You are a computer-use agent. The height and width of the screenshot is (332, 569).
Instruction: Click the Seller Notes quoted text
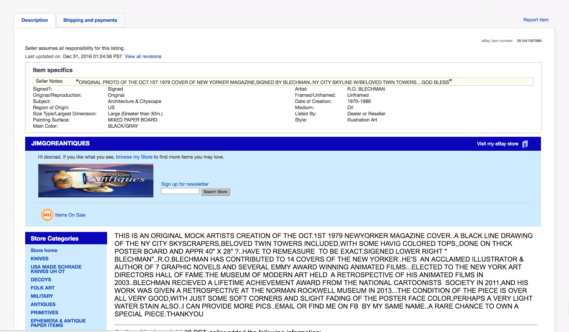[x=264, y=82]
